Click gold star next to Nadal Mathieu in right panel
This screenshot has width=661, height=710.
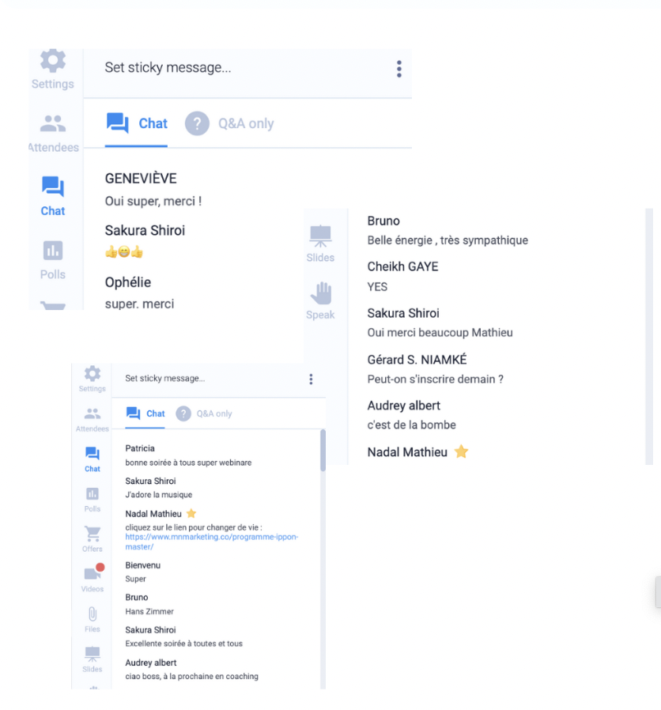[x=461, y=451]
